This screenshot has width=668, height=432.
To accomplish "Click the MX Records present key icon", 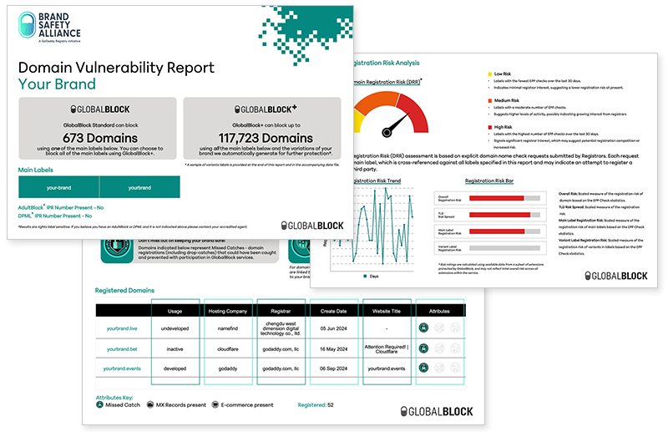I will click(x=149, y=404).
